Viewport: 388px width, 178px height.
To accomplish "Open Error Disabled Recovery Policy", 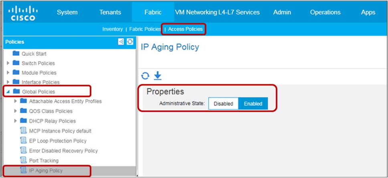I will point(63,150).
